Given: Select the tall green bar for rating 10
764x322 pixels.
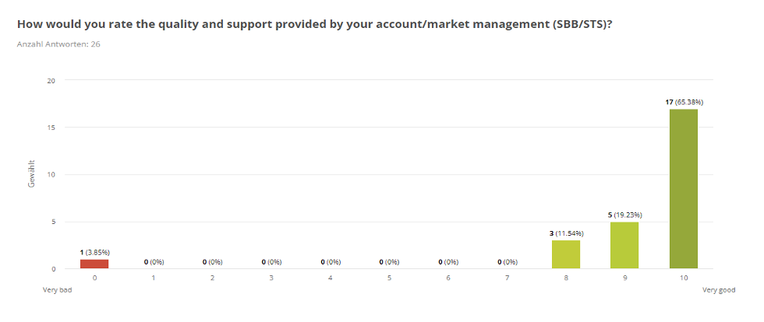Looking at the screenshot, I should click(684, 189).
